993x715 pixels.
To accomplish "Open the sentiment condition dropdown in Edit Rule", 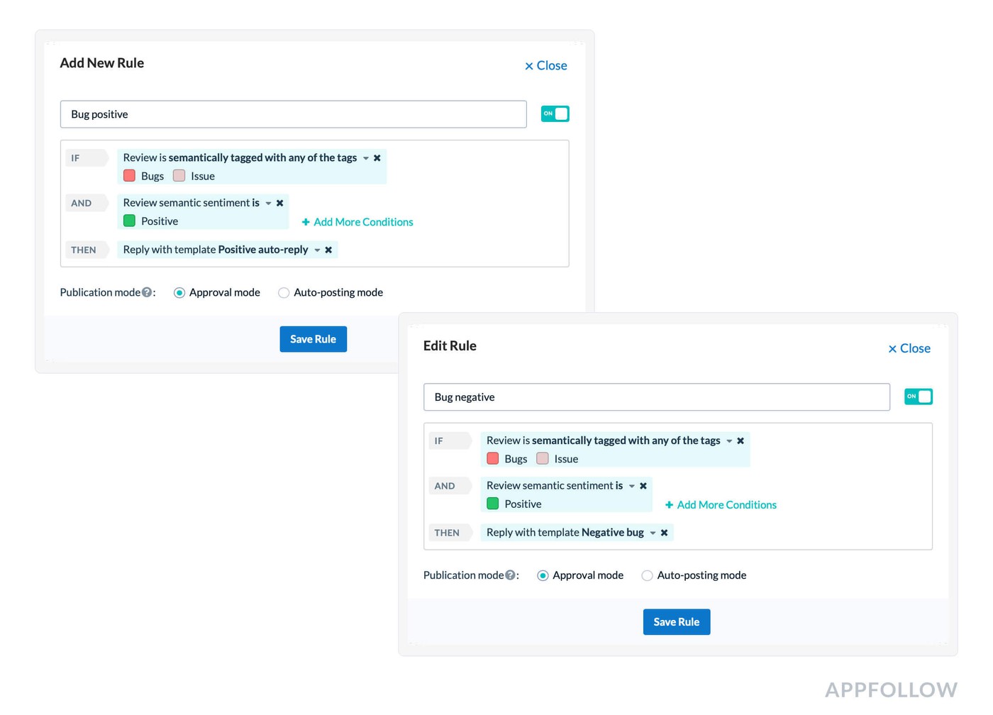I will coord(632,486).
